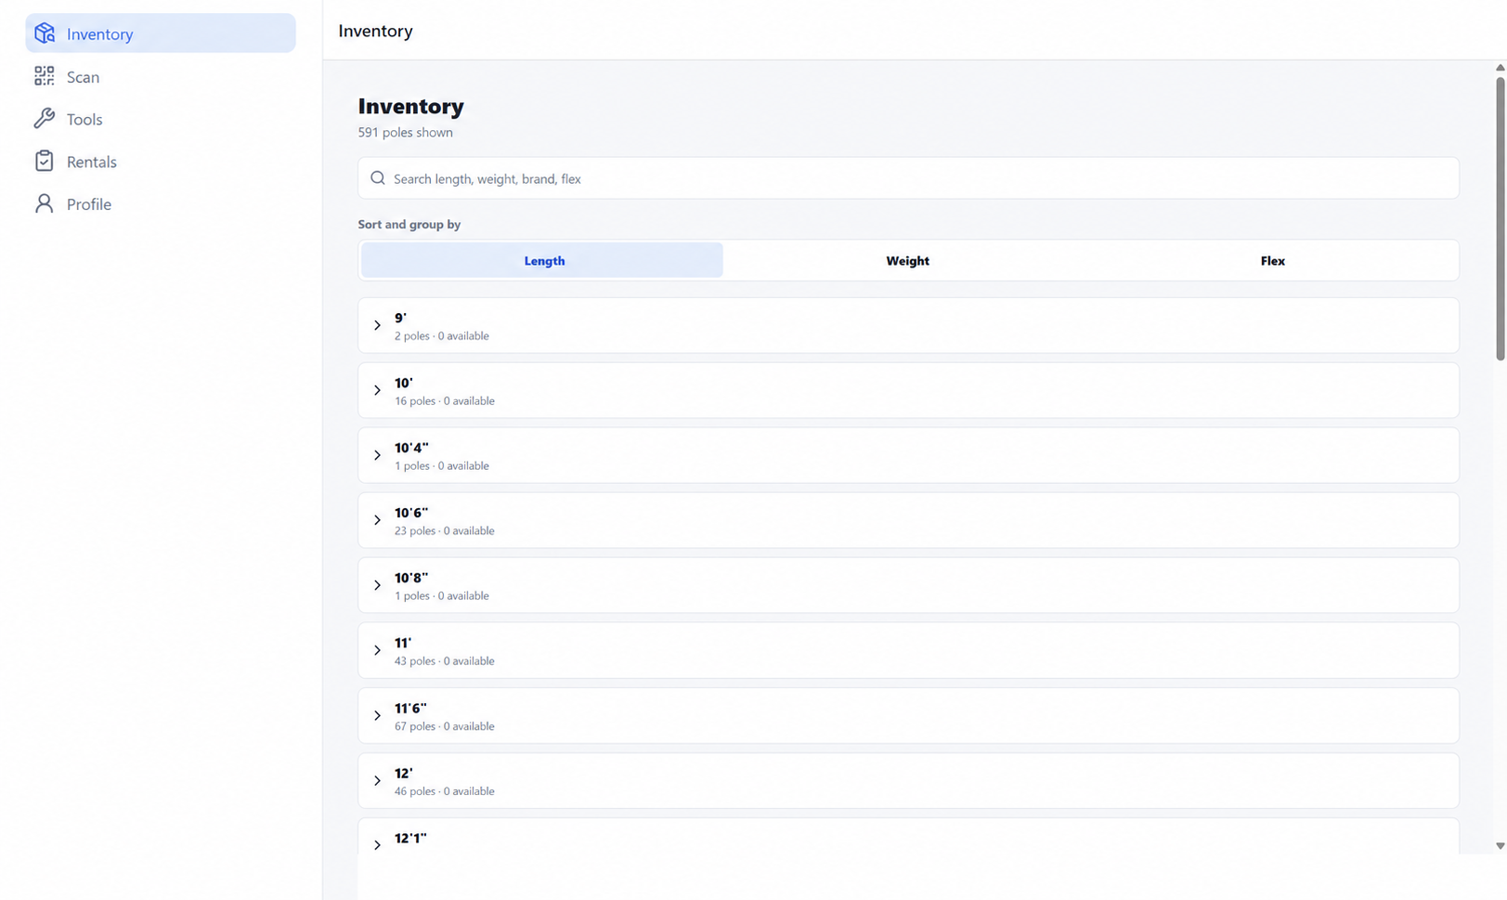This screenshot has height=900, width=1507.
Task: Expand the 11' group chevron
Action: (377, 650)
